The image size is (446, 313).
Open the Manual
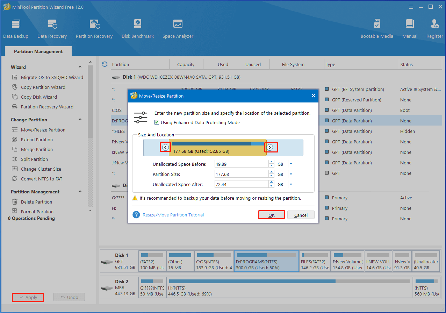(410, 29)
